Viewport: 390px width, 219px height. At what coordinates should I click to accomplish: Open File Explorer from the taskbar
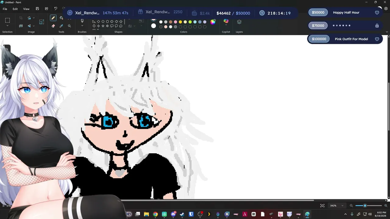coord(147,214)
